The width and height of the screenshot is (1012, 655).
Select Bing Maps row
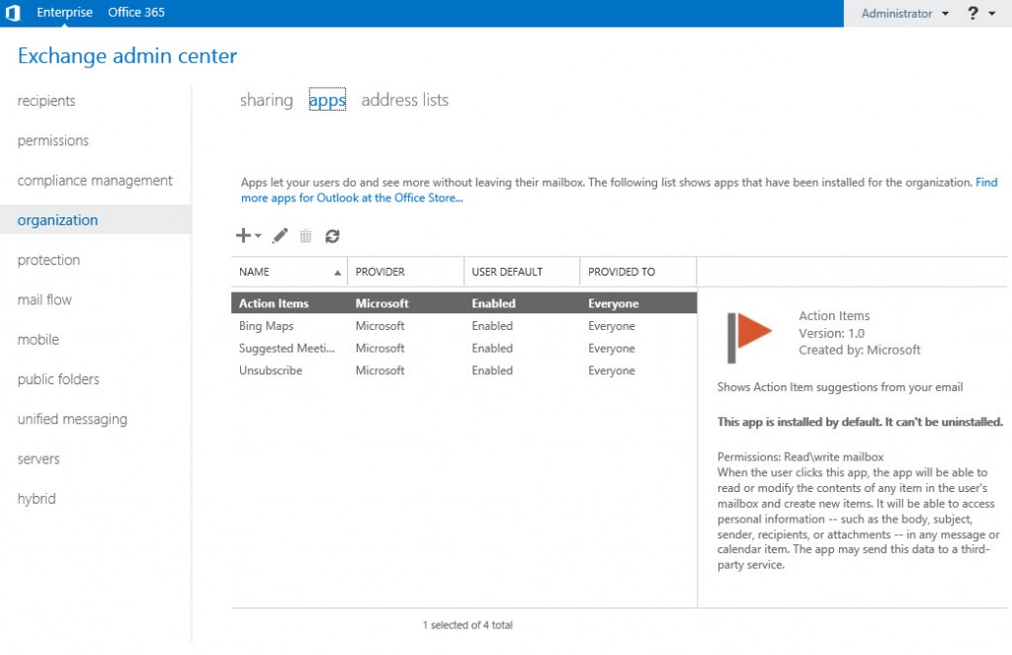tap(464, 326)
